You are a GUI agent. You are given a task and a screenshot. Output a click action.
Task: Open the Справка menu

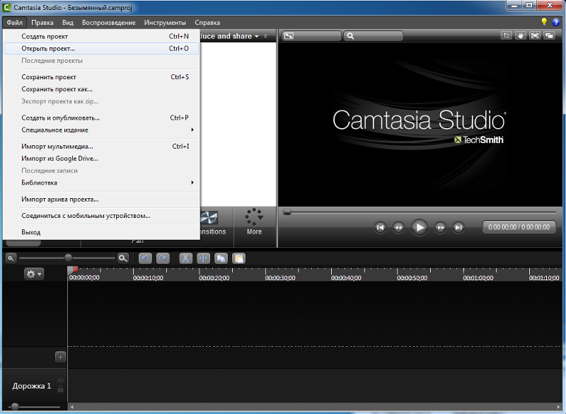point(207,23)
